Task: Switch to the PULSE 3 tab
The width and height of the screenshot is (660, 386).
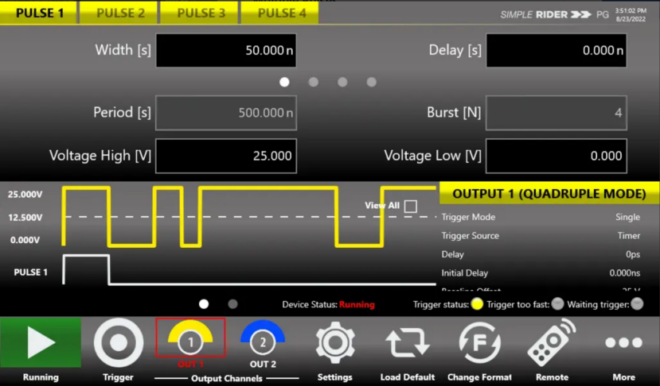Action: 201,13
